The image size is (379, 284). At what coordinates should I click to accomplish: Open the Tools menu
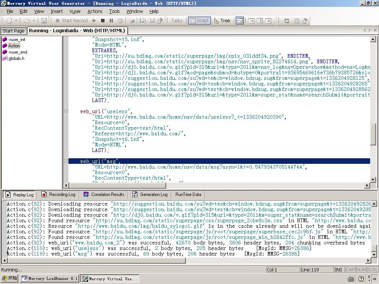click(114, 11)
